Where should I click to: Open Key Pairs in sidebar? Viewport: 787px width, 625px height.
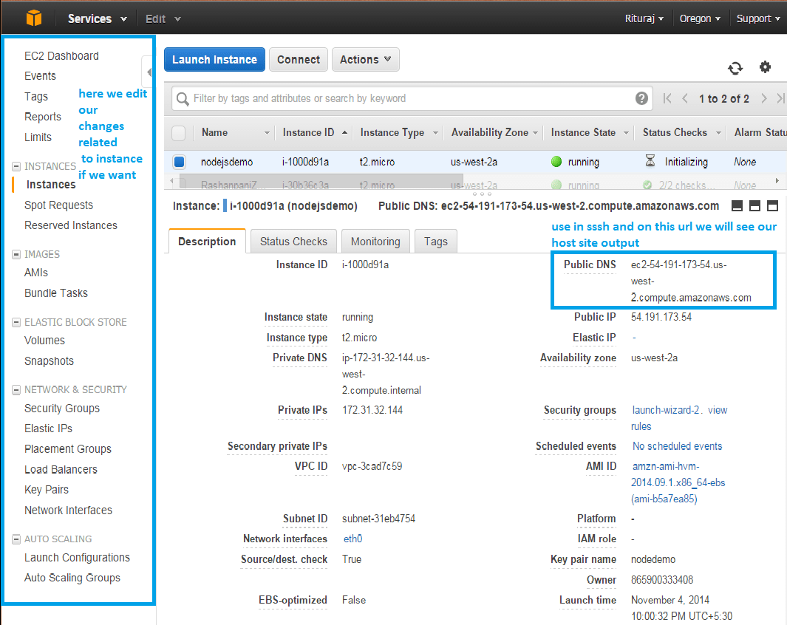46,490
